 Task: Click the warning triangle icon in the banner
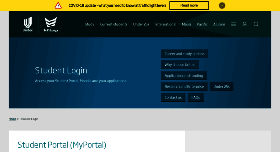pyautogui.click(x=58, y=5)
